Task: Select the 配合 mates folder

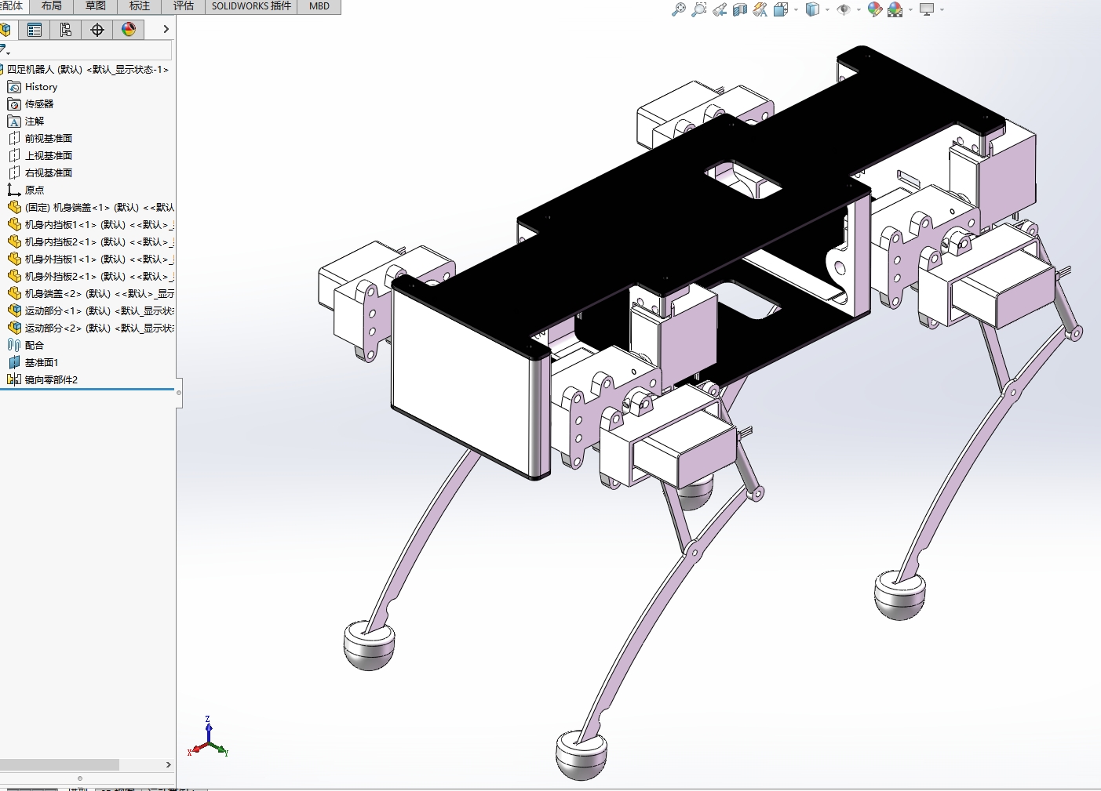Action: (x=34, y=346)
